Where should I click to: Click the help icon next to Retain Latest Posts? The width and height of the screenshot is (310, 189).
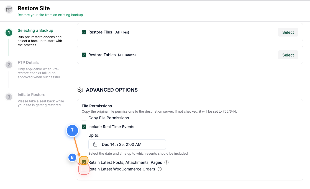166,162
